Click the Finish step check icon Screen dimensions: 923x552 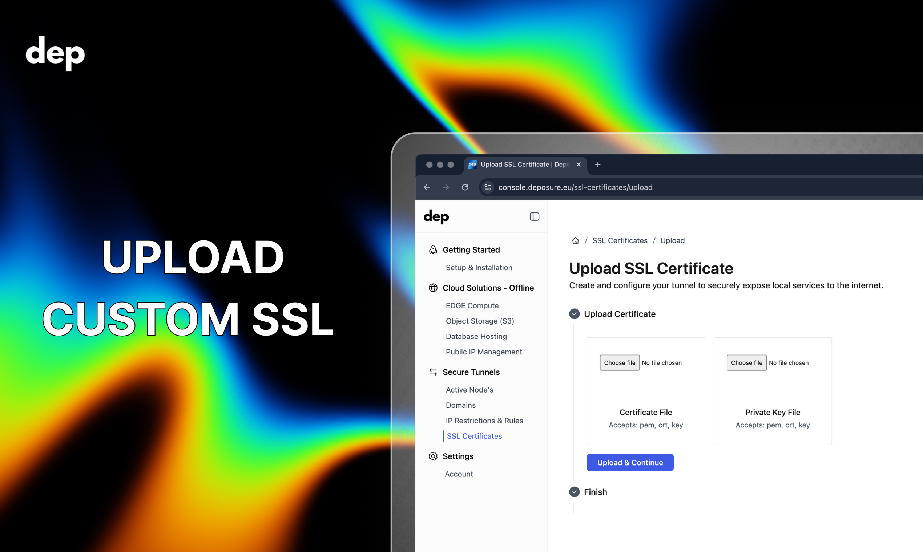(574, 492)
